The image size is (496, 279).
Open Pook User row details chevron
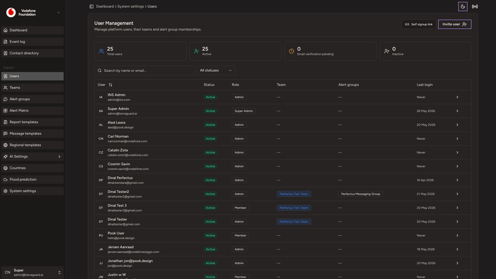[x=457, y=235]
